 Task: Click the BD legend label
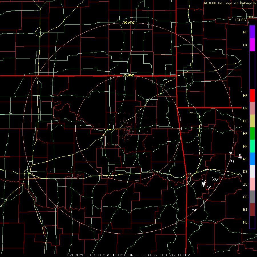tap(245, 121)
